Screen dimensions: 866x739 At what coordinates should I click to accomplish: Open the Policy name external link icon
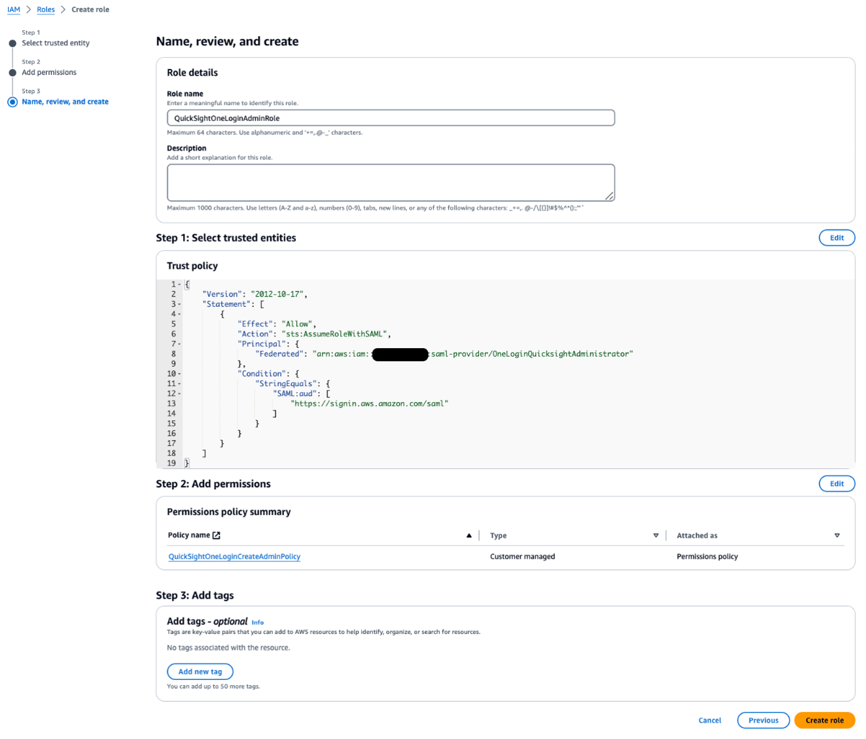pyautogui.click(x=216, y=535)
